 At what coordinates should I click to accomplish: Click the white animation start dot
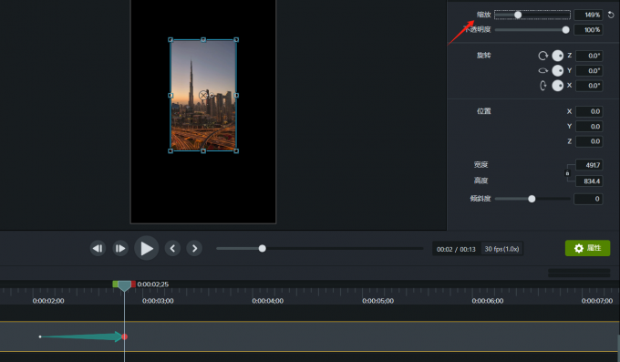[40, 336]
